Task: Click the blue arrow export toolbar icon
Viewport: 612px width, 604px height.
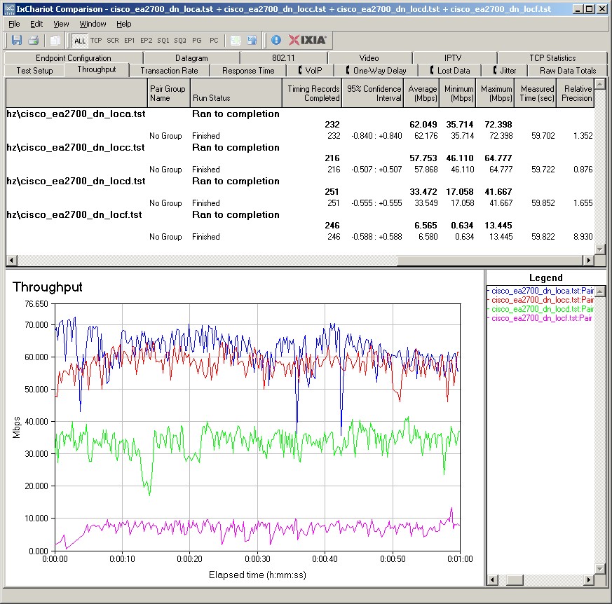Action: [252, 40]
